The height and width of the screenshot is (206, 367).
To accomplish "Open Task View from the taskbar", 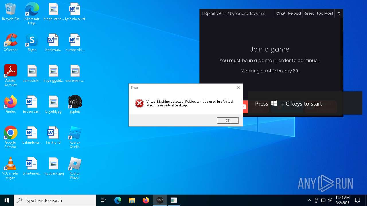I will tap(103, 200).
